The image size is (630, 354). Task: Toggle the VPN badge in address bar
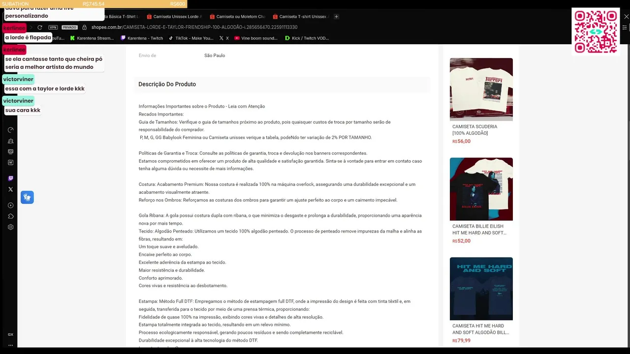click(53, 28)
